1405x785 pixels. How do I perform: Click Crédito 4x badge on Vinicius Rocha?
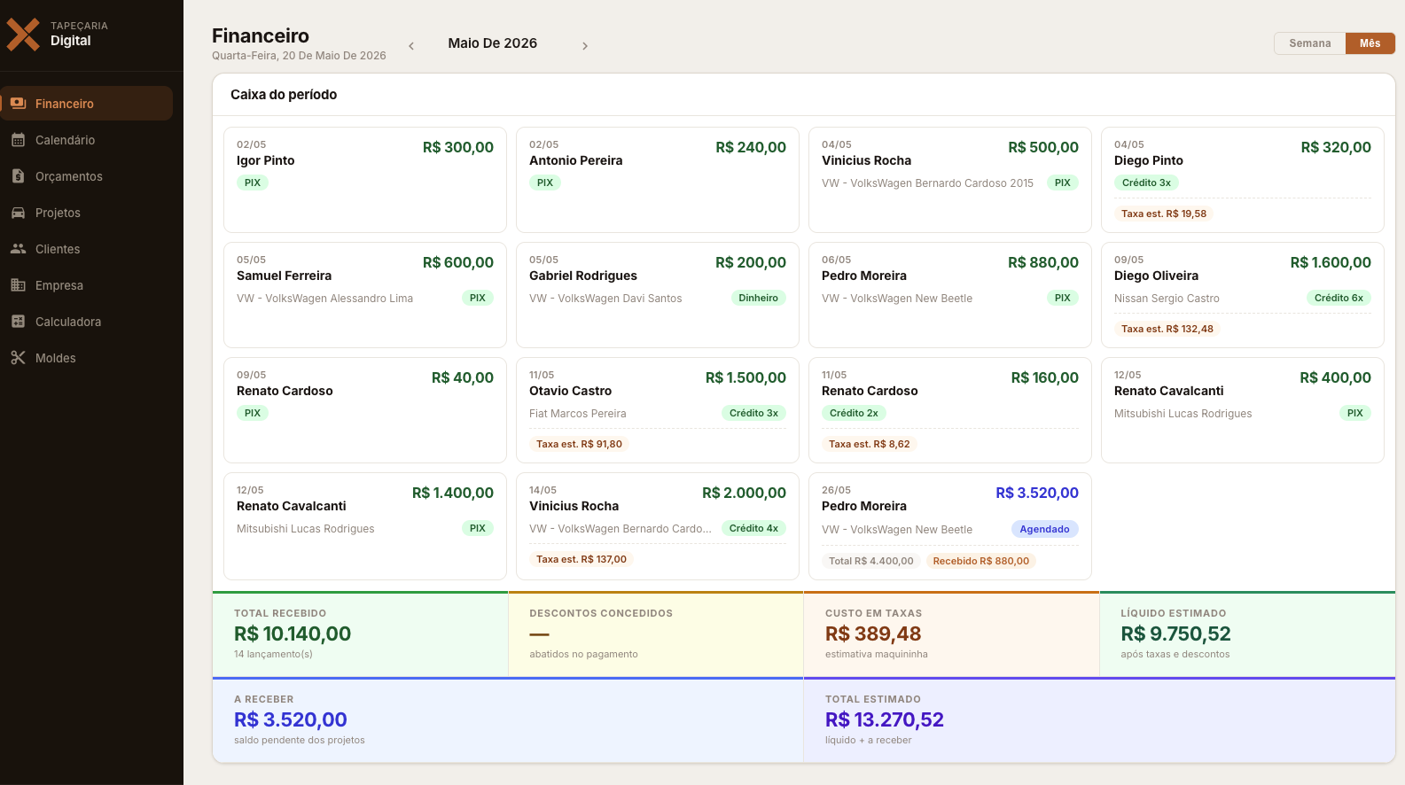(x=753, y=528)
